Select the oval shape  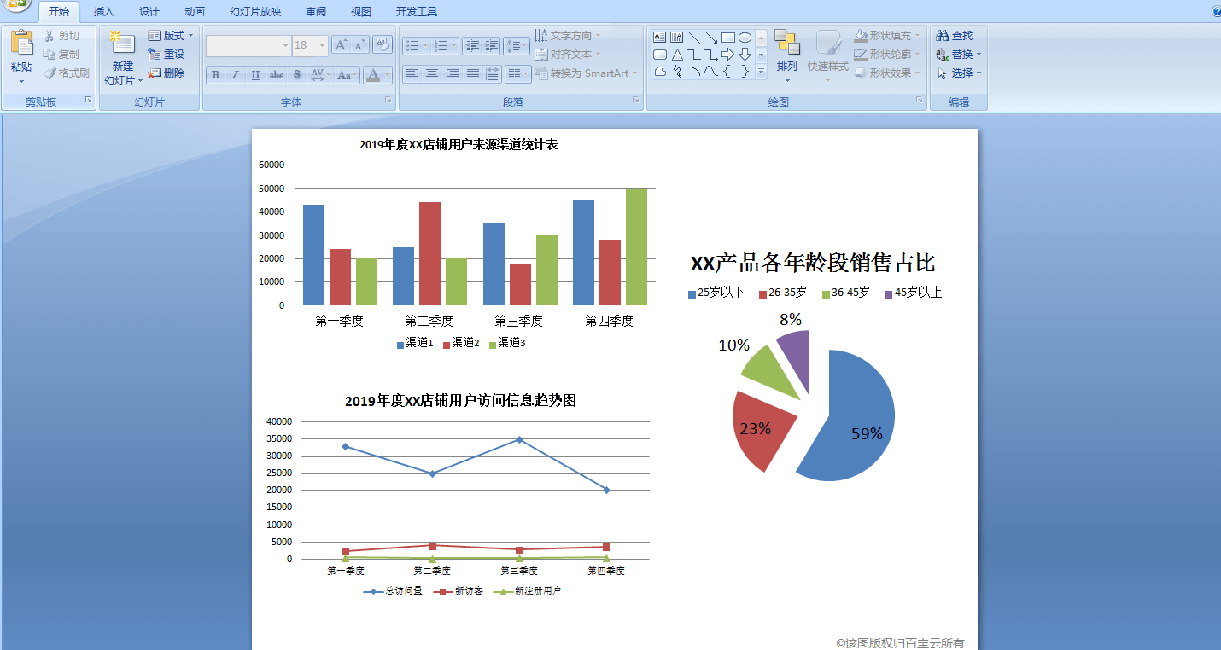coord(745,37)
